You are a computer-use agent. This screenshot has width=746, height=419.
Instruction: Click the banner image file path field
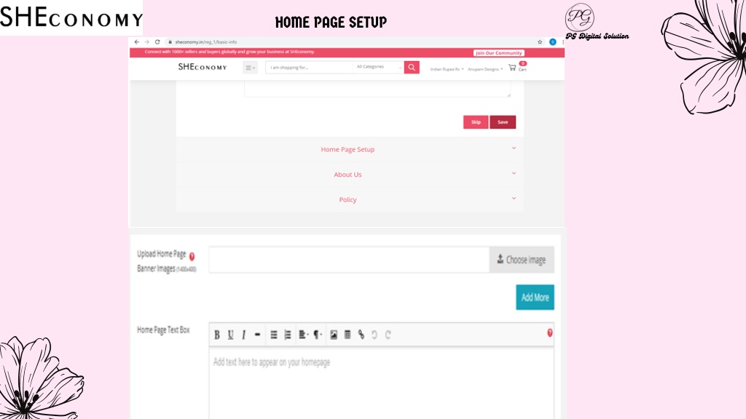(x=349, y=260)
